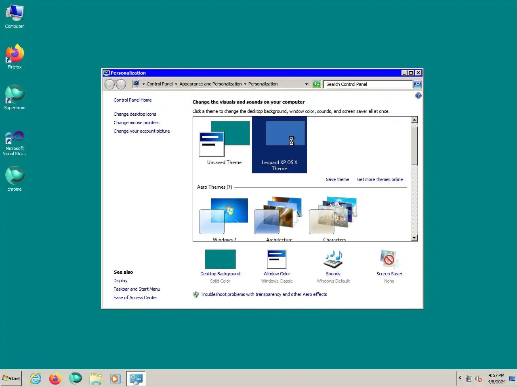Open Windows Explorer from the taskbar
This screenshot has width=517, height=387.
click(x=96, y=379)
